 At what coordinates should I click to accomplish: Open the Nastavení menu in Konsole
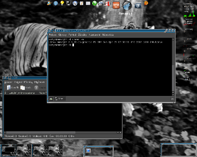point(95,35)
